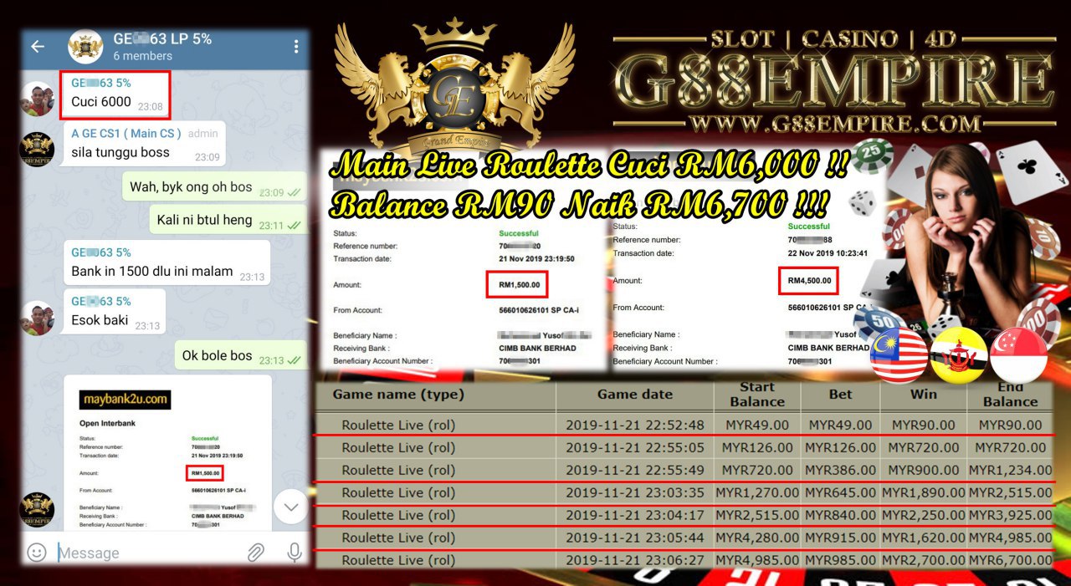Select the 'Esok baki' message
Viewport: 1071px width, 586px height.
(x=114, y=312)
